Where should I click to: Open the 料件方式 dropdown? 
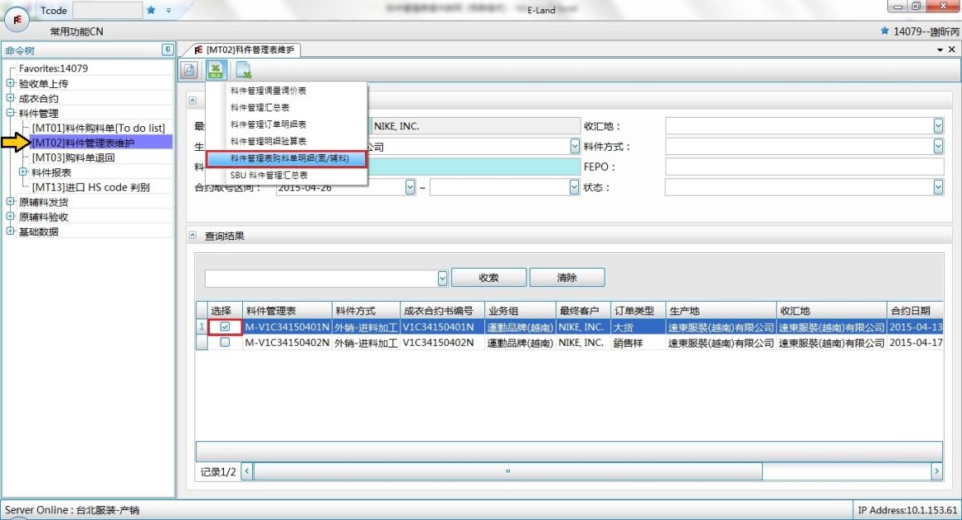click(x=938, y=147)
